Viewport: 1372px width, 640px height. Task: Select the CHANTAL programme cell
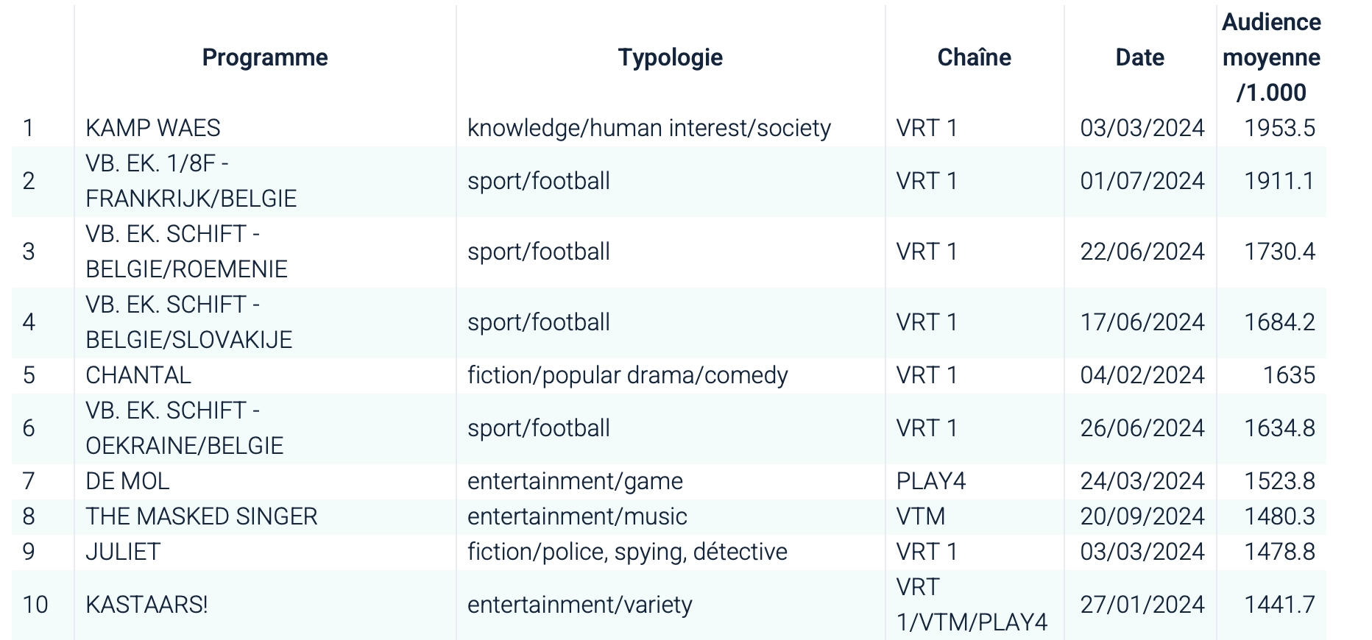coord(138,375)
